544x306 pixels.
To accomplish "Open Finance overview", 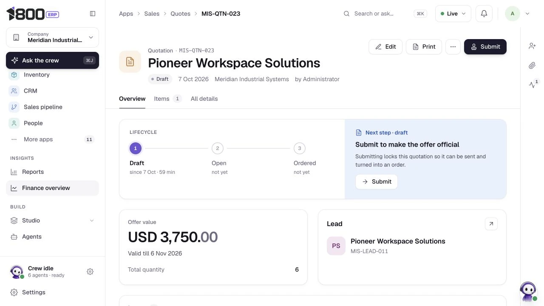I will click(53, 188).
